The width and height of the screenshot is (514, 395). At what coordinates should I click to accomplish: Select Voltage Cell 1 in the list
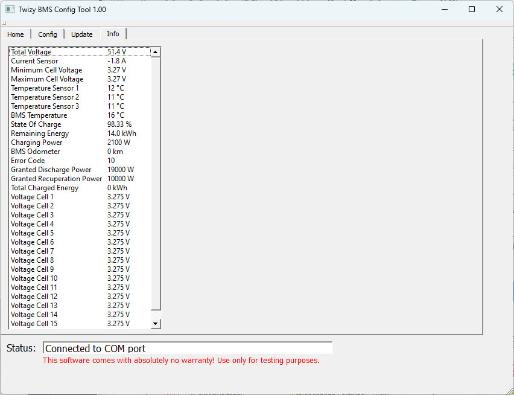click(78, 197)
